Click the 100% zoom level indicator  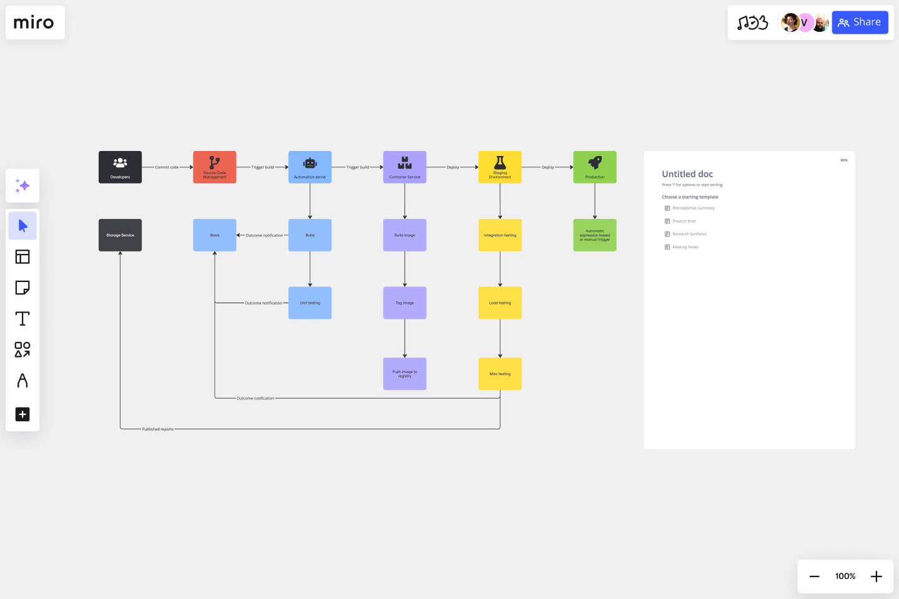click(x=845, y=576)
